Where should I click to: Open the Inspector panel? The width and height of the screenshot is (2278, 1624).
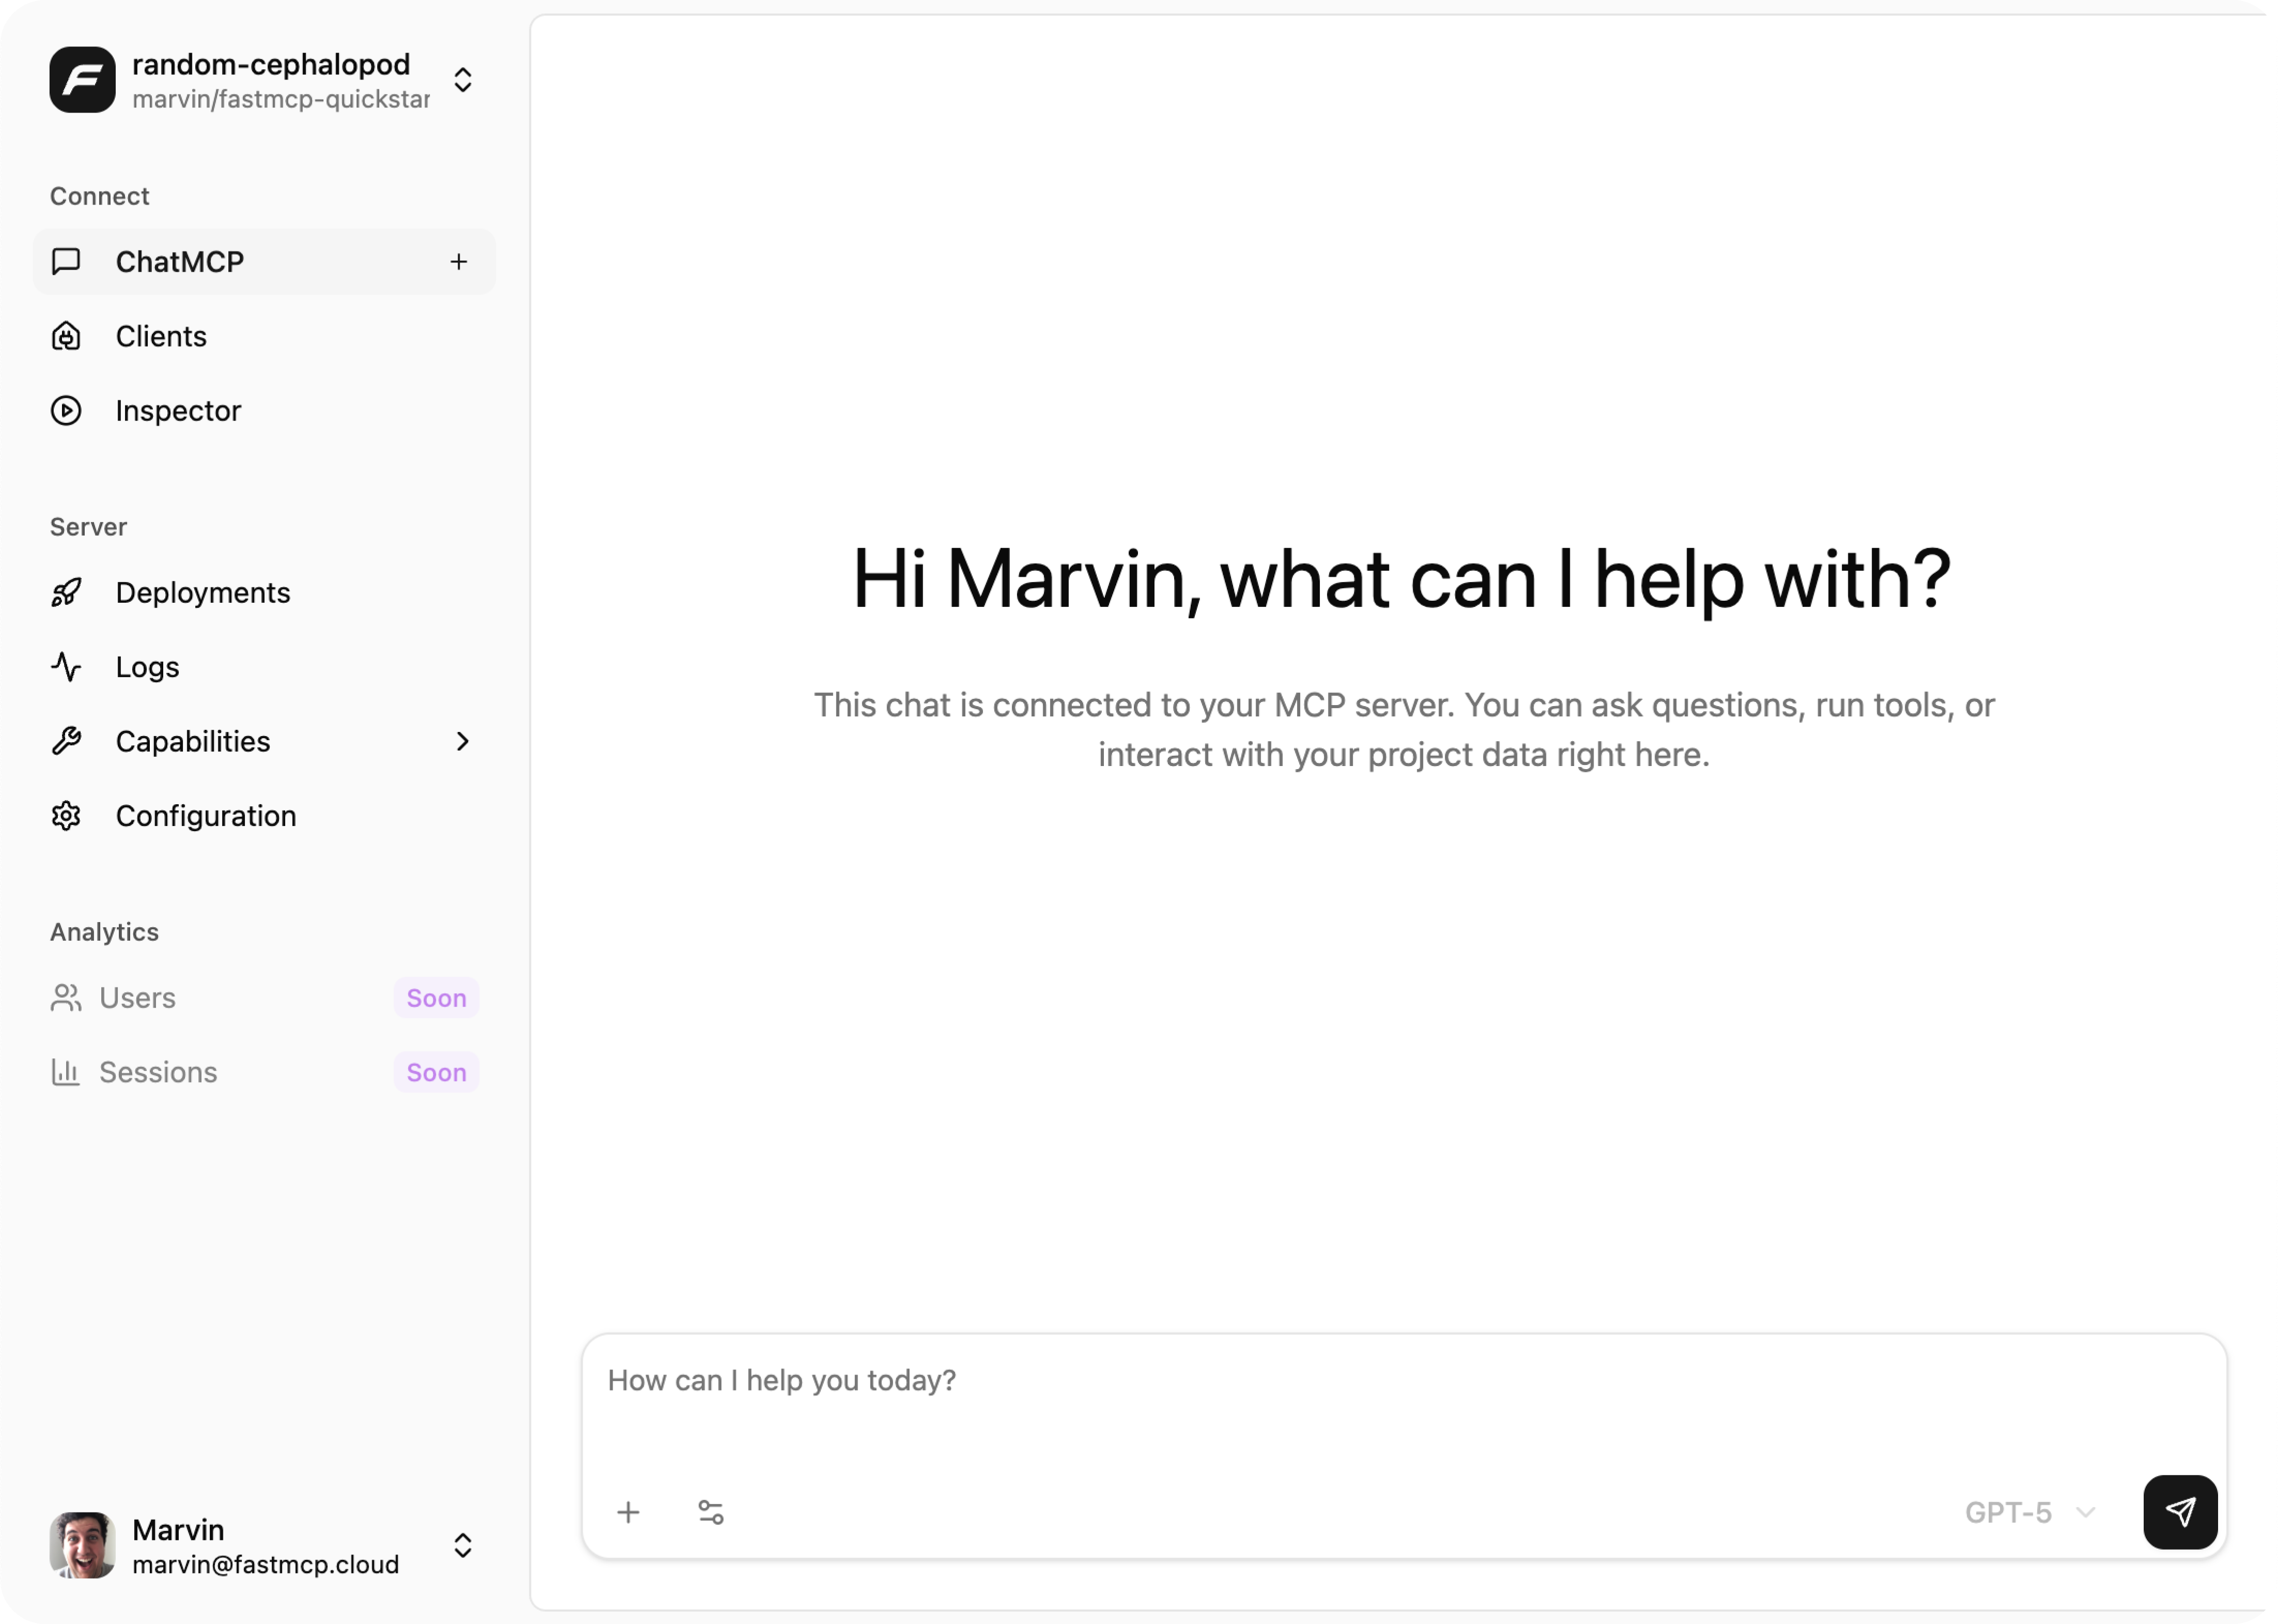[x=178, y=410]
